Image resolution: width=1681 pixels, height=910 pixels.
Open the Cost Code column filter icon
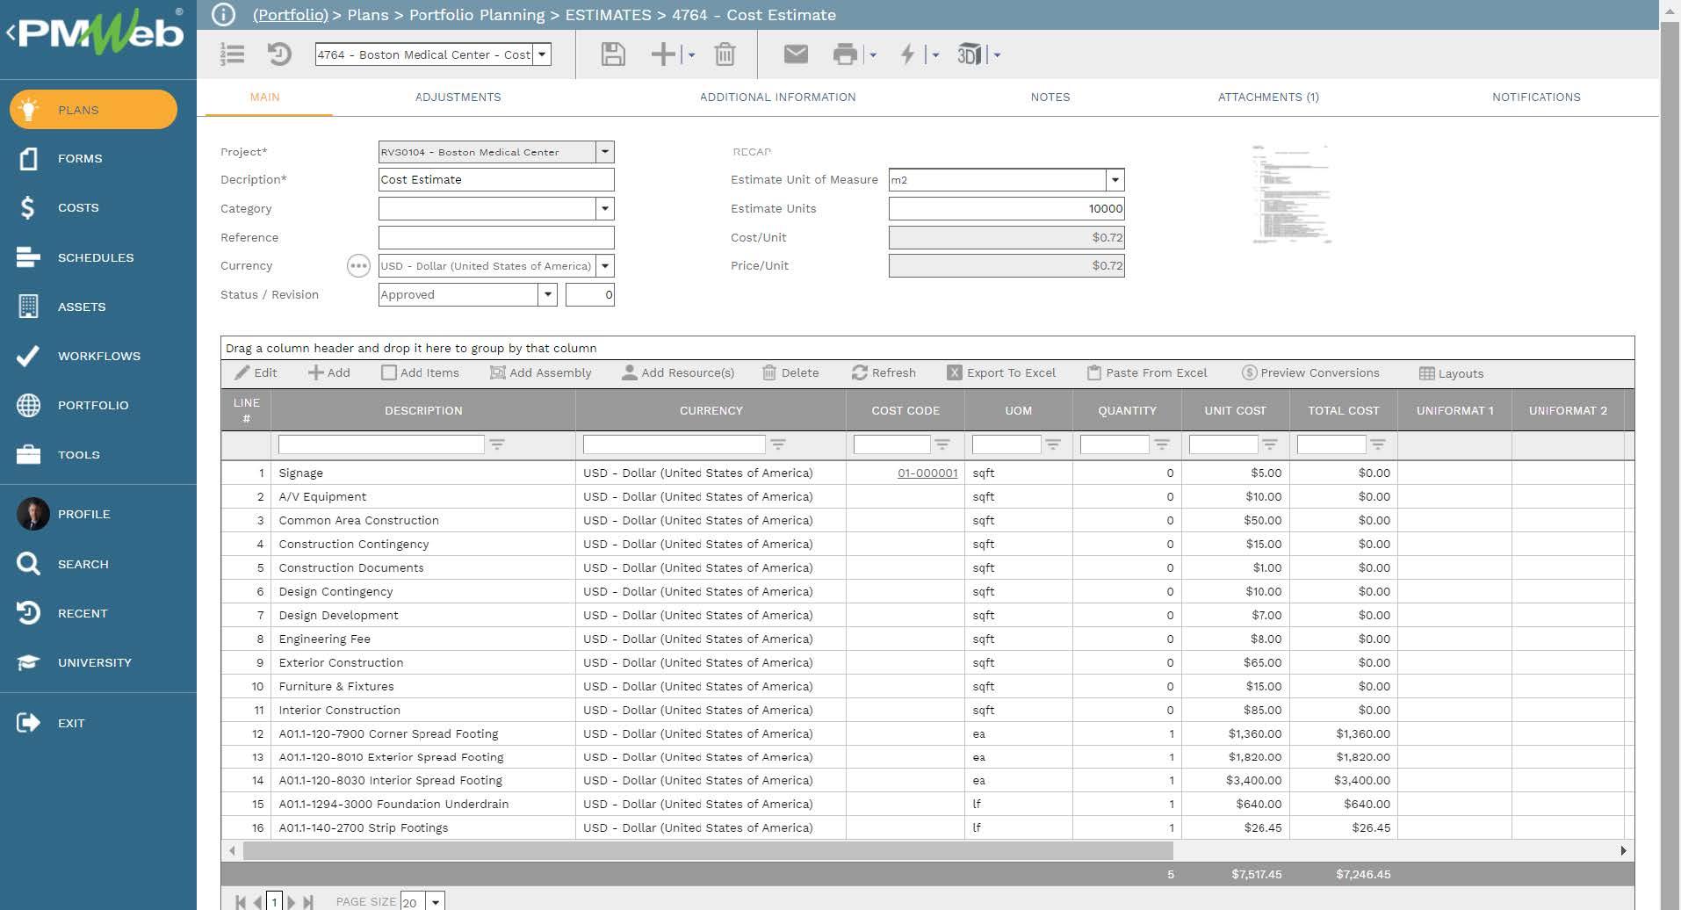[942, 444]
